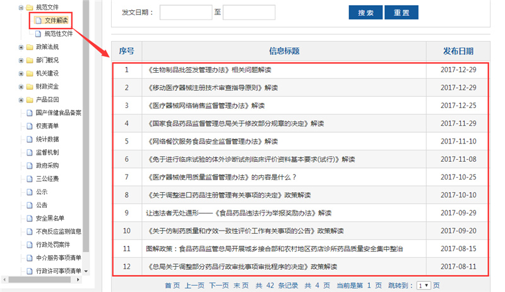Expand the 财政资金 tree node

click(x=21, y=87)
